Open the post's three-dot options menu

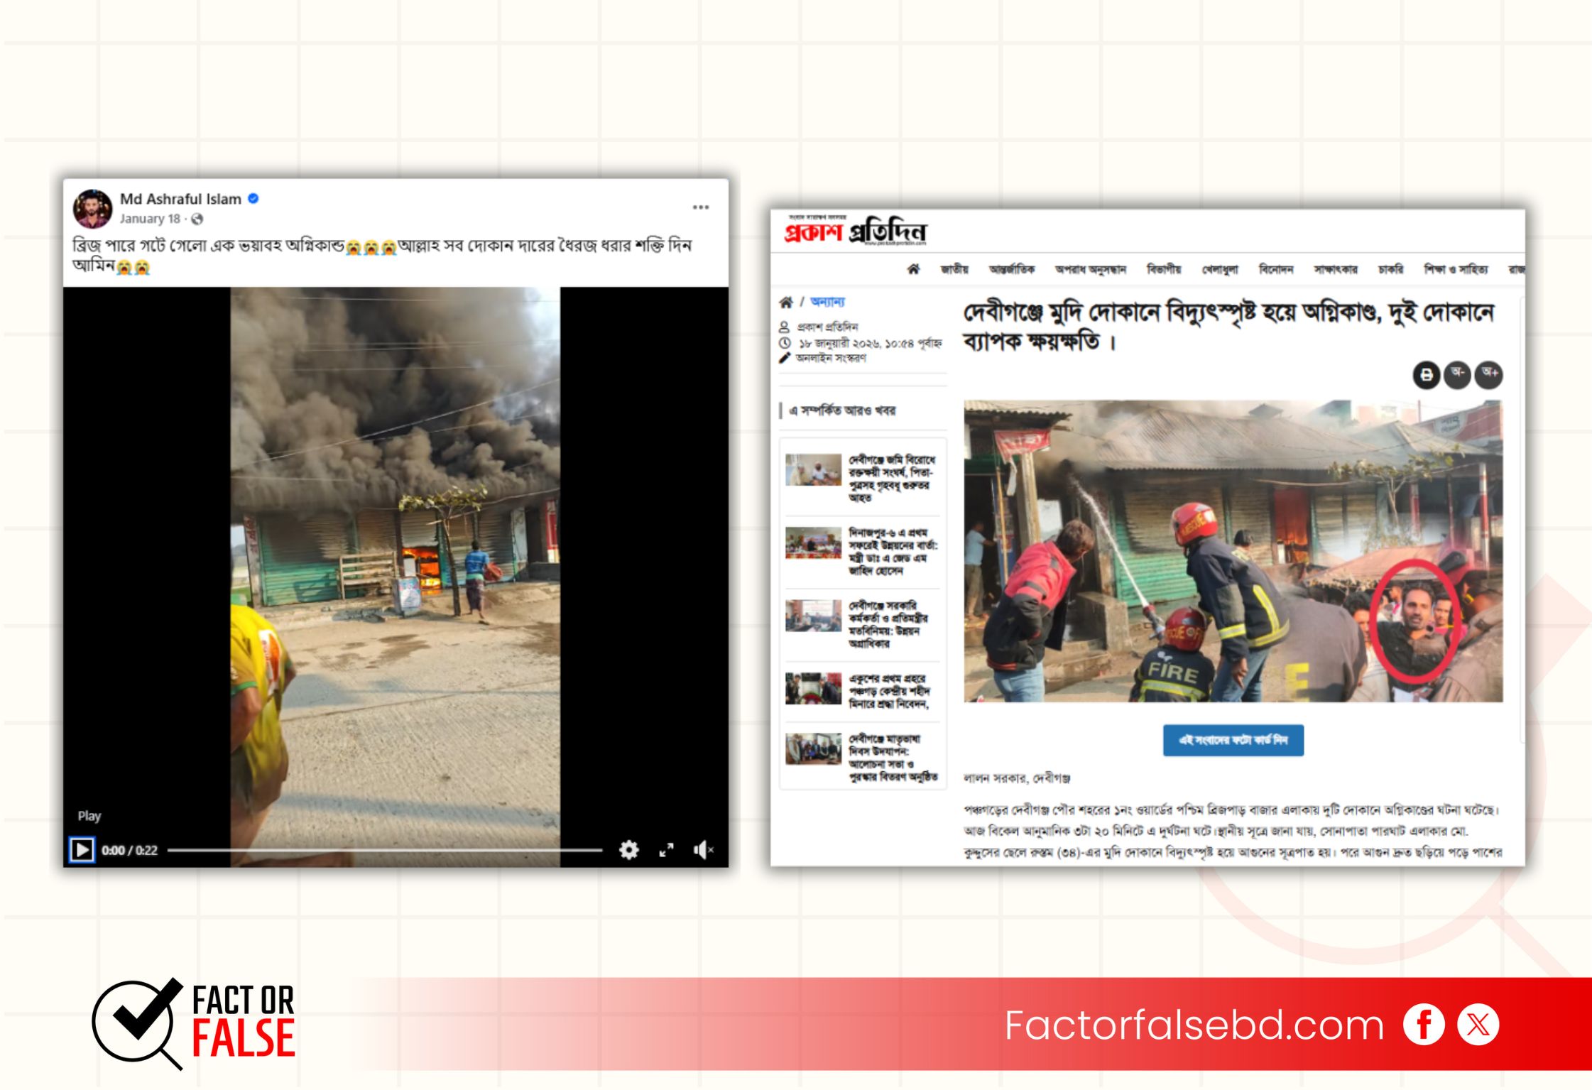tap(700, 207)
